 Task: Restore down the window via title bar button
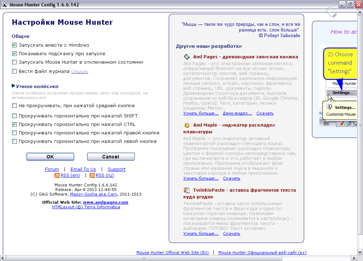(x=350, y=4)
